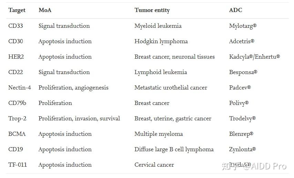
Task: Select Diffuse large B cell lymphoma
Action: (x=174, y=149)
